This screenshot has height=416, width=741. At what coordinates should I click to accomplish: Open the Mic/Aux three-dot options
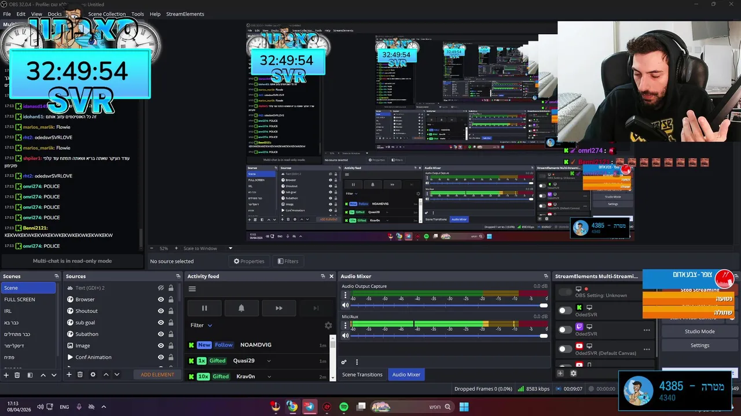(346, 325)
